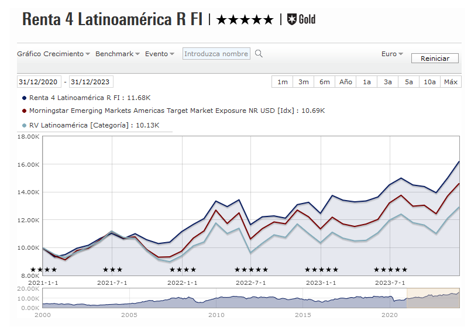The width and height of the screenshot is (471, 334).
Task: Open the Gráfico Crecimiento dropdown
Action: 53,54
